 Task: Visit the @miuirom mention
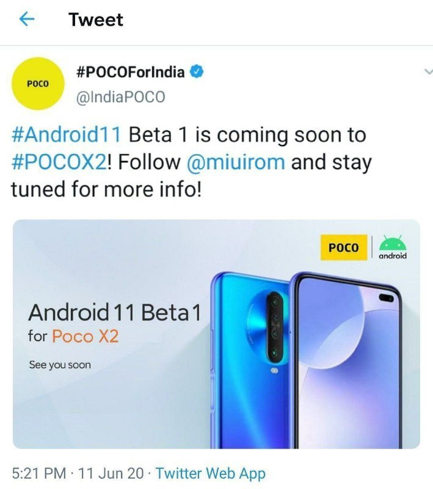pos(236,163)
